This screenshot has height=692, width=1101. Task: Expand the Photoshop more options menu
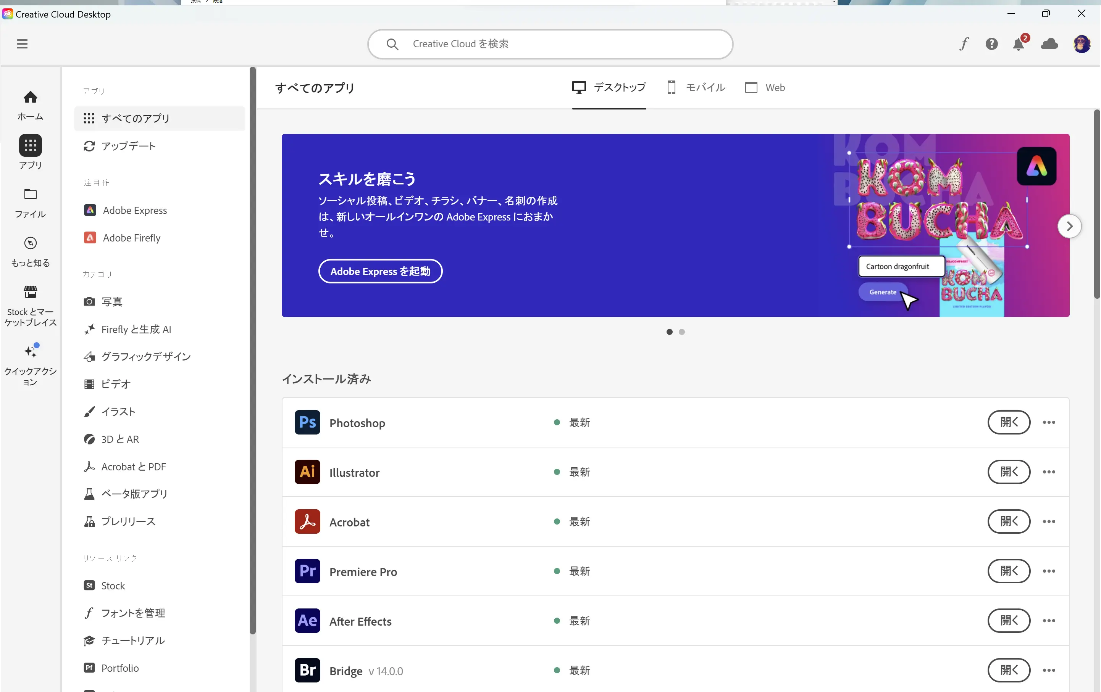(x=1049, y=423)
